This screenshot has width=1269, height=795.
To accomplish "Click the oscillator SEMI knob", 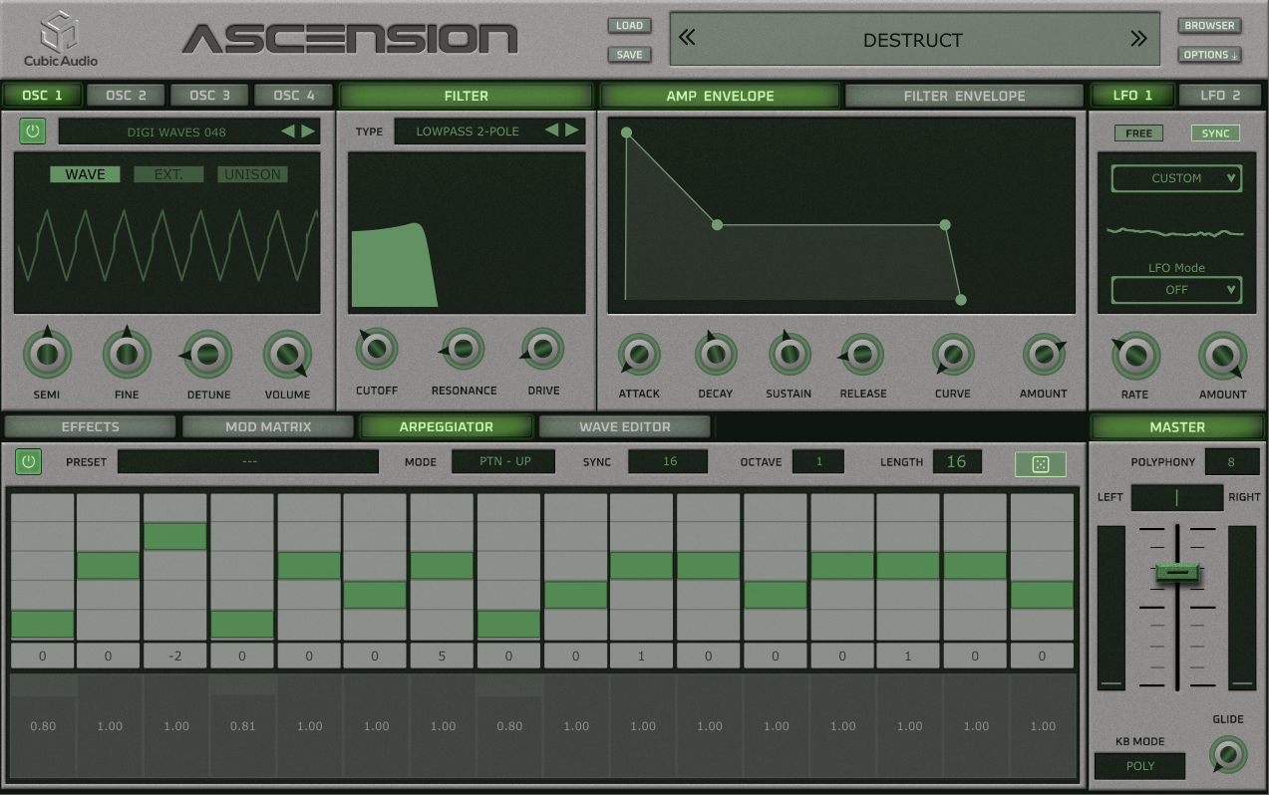I will (x=47, y=354).
